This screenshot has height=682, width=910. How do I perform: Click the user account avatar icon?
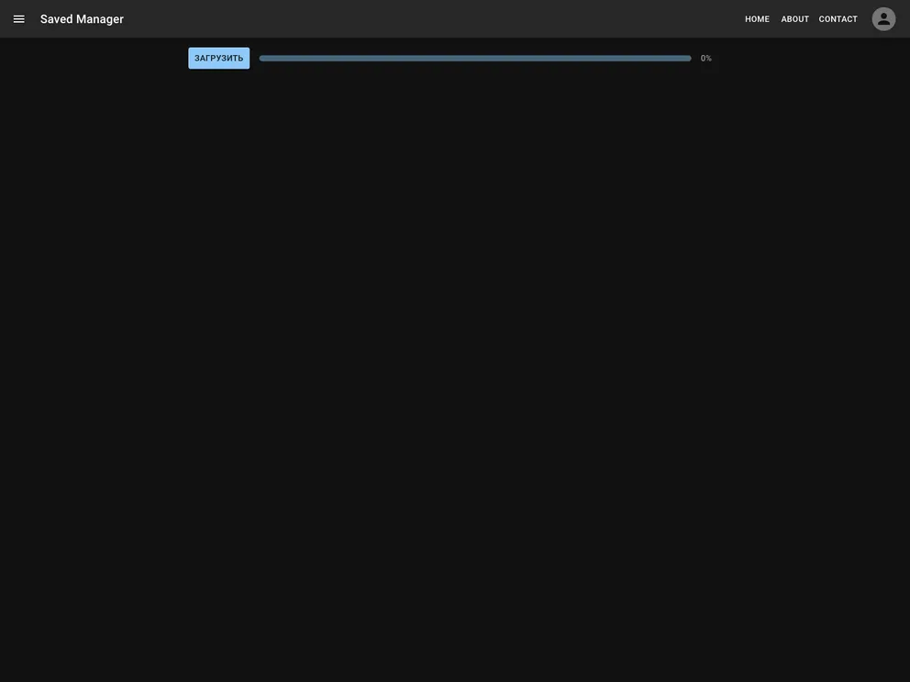click(x=883, y=19)
